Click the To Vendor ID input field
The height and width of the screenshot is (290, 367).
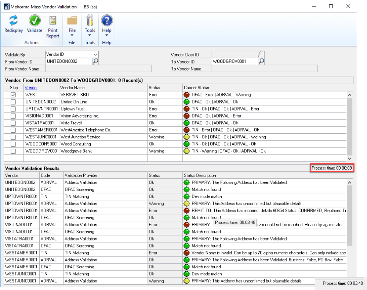coord(234,61)
